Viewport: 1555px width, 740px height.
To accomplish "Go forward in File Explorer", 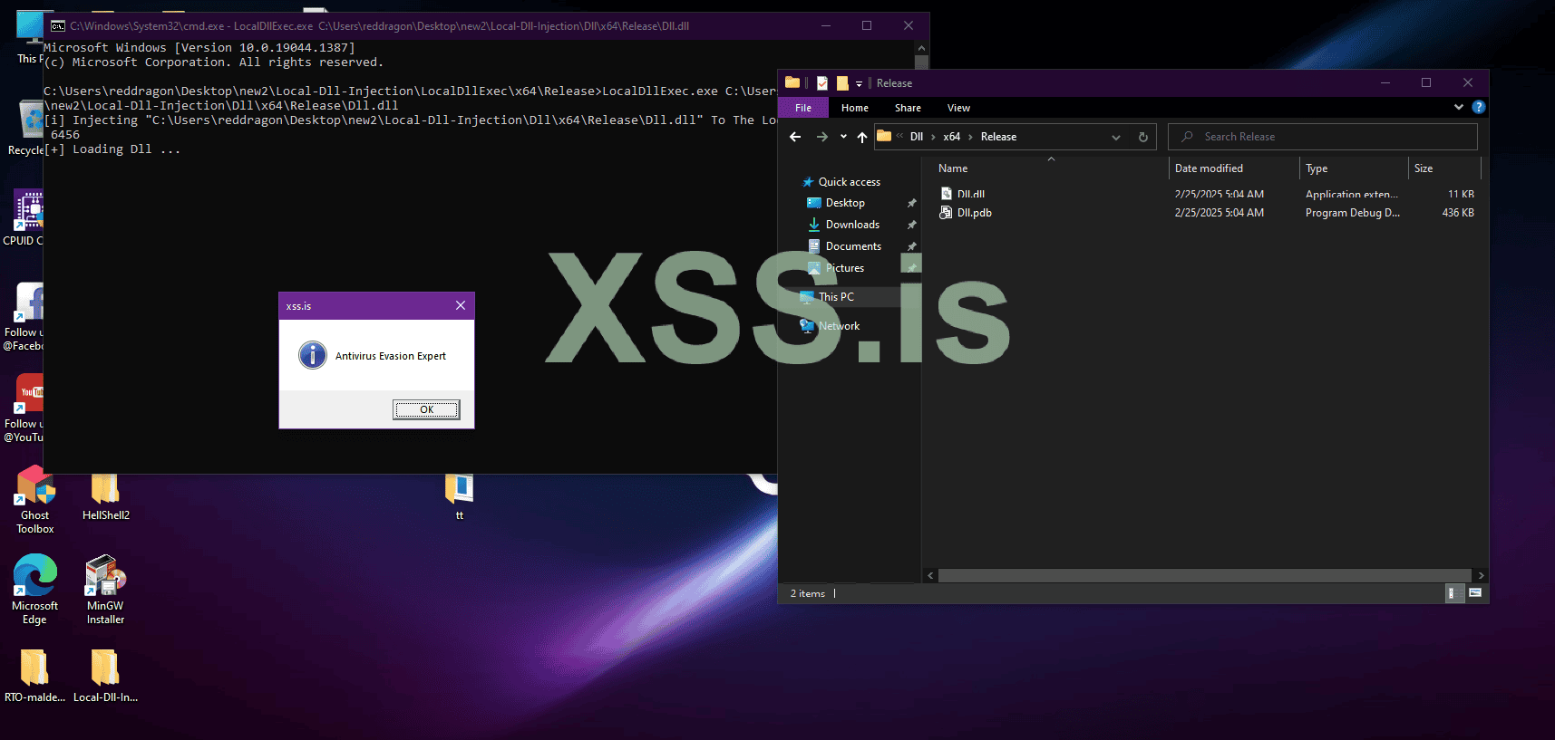I will (x=822, y=137).
